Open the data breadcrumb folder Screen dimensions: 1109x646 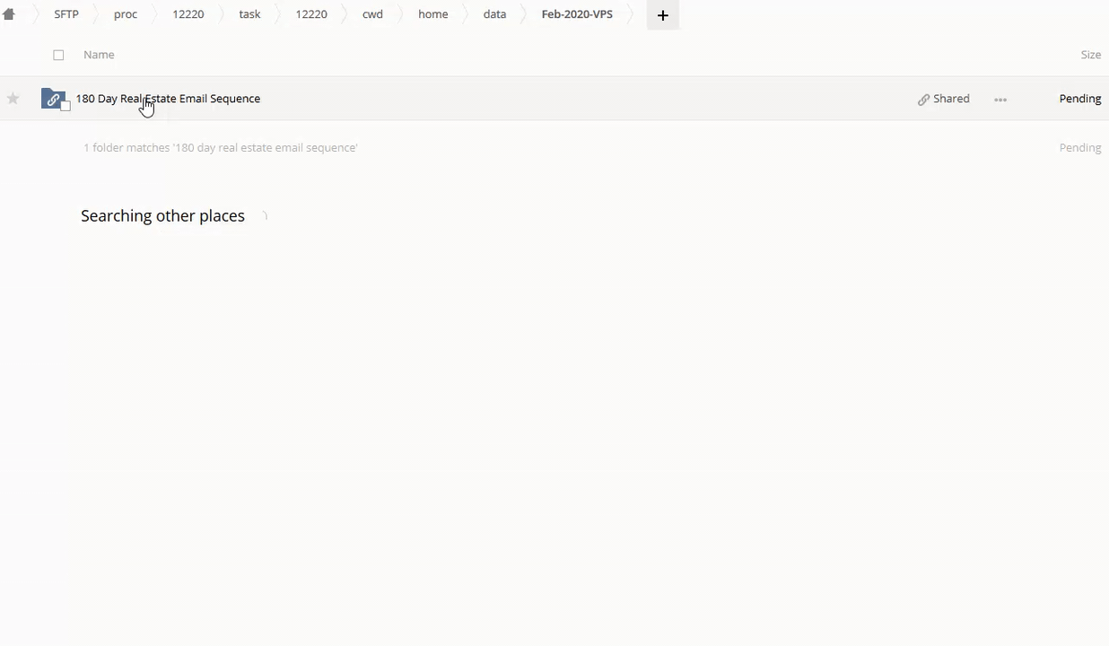(x=494, y=14)
